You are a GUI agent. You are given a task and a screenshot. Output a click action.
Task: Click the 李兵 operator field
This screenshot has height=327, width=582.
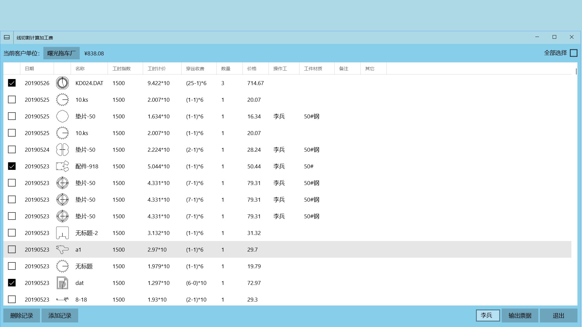(487, 315)
